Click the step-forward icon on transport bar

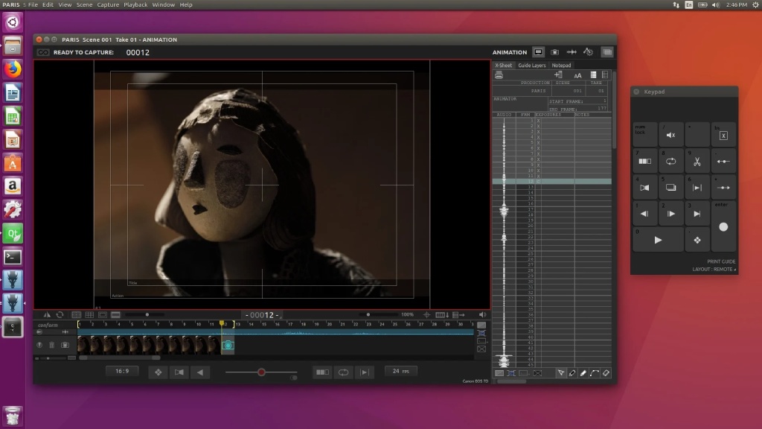point(364,372)
